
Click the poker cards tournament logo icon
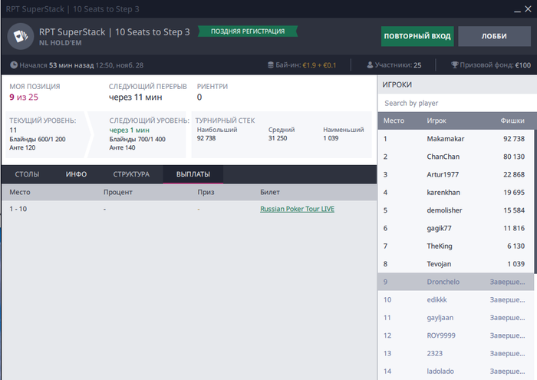pos(21,36)
